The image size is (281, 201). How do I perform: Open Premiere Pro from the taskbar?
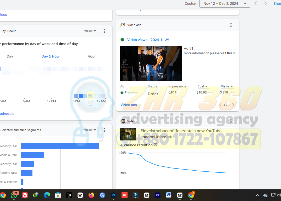click(158, 195)
